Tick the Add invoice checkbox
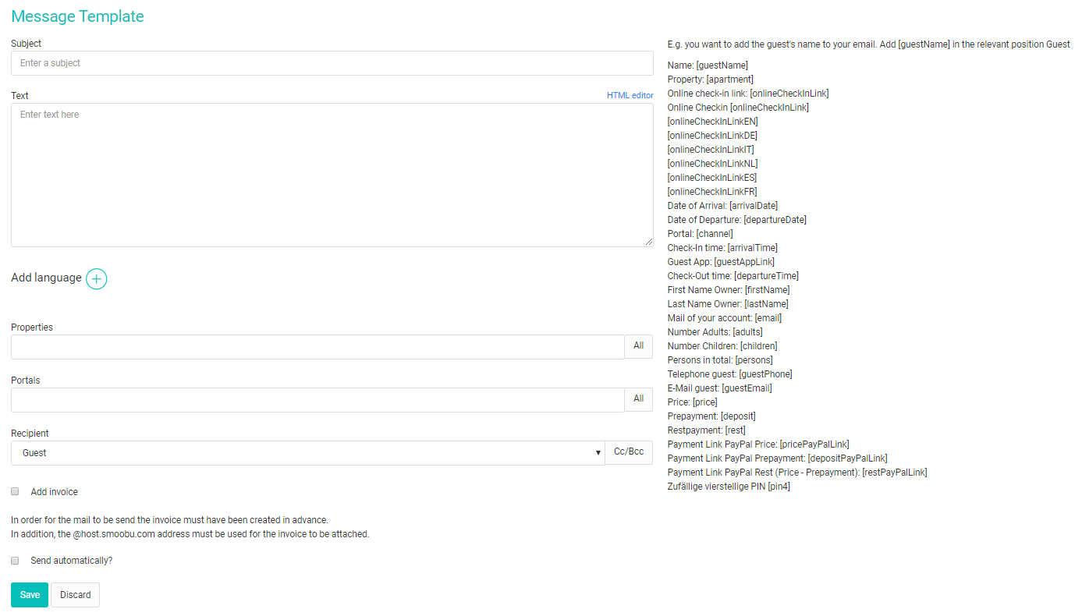Viewport: 1082px width, 616px height. 15,492
